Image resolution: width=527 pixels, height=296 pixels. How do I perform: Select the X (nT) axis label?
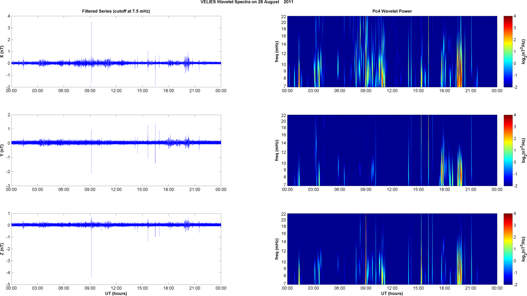[2, 51]
